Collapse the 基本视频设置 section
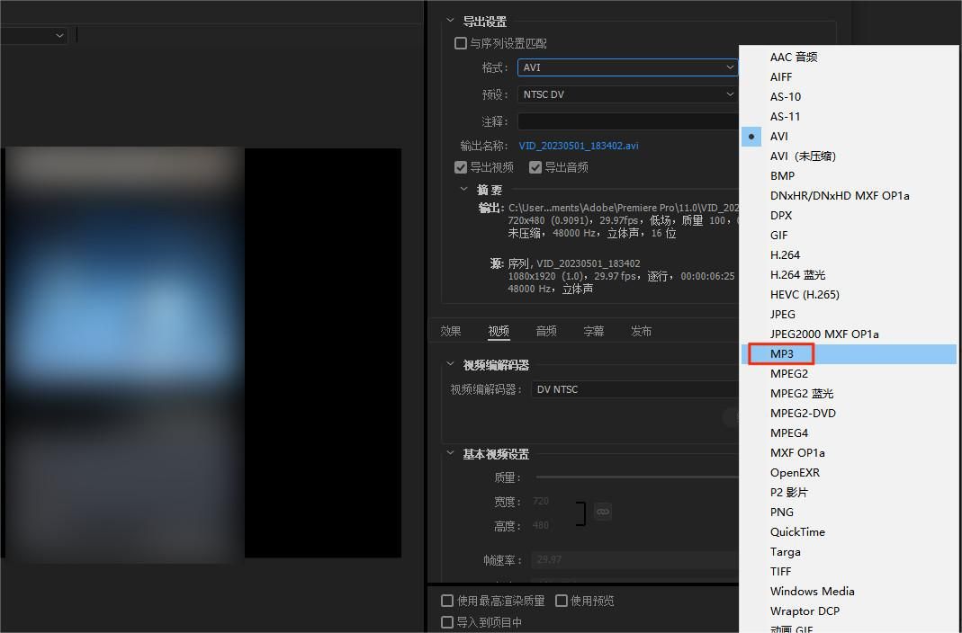Screen dimensions: 962x633 (x=450, y=453)
